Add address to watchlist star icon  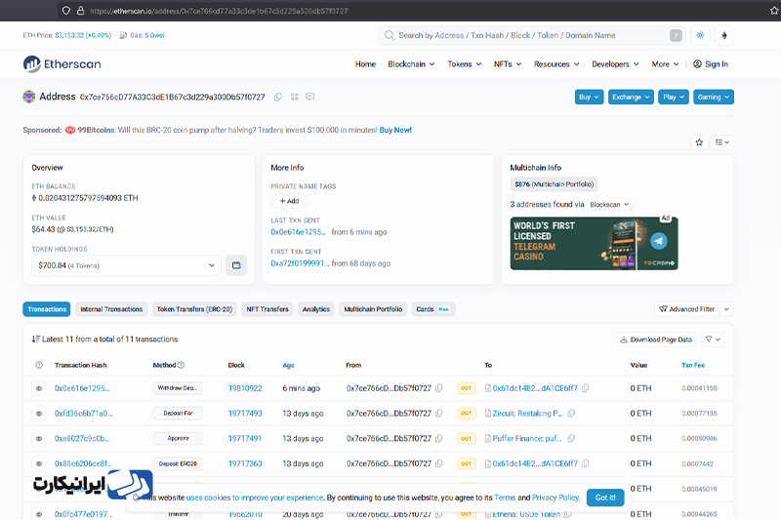tap(699, 142)
